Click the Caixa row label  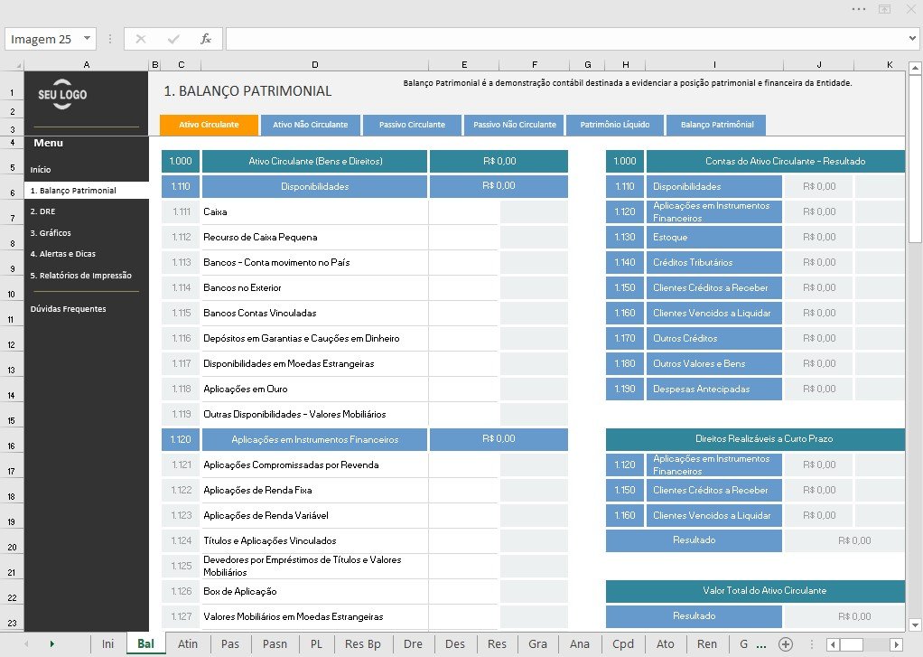215,212
